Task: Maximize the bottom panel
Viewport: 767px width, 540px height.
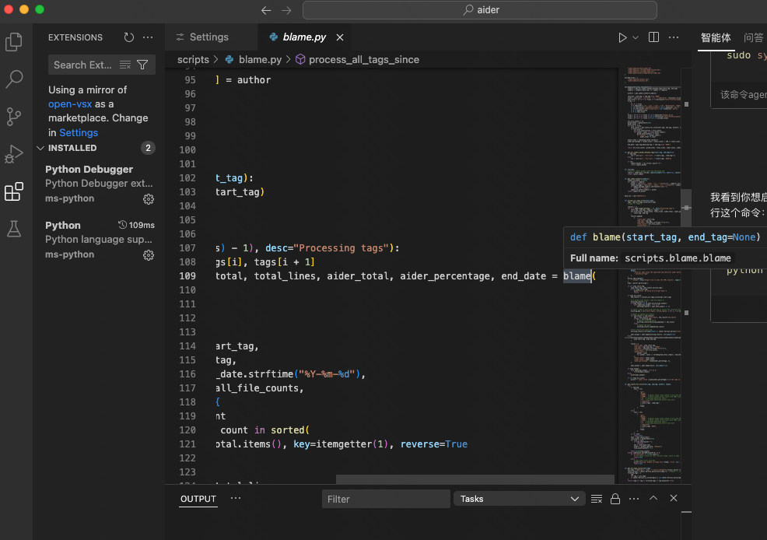Action: pos(653,498)
